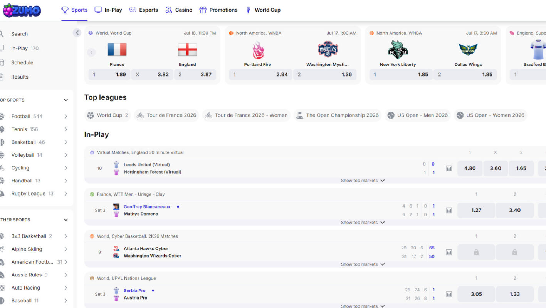This screenshot has height=308, width=546.
Task: Bet on France win at 1.89
Action: click(109, 75)
